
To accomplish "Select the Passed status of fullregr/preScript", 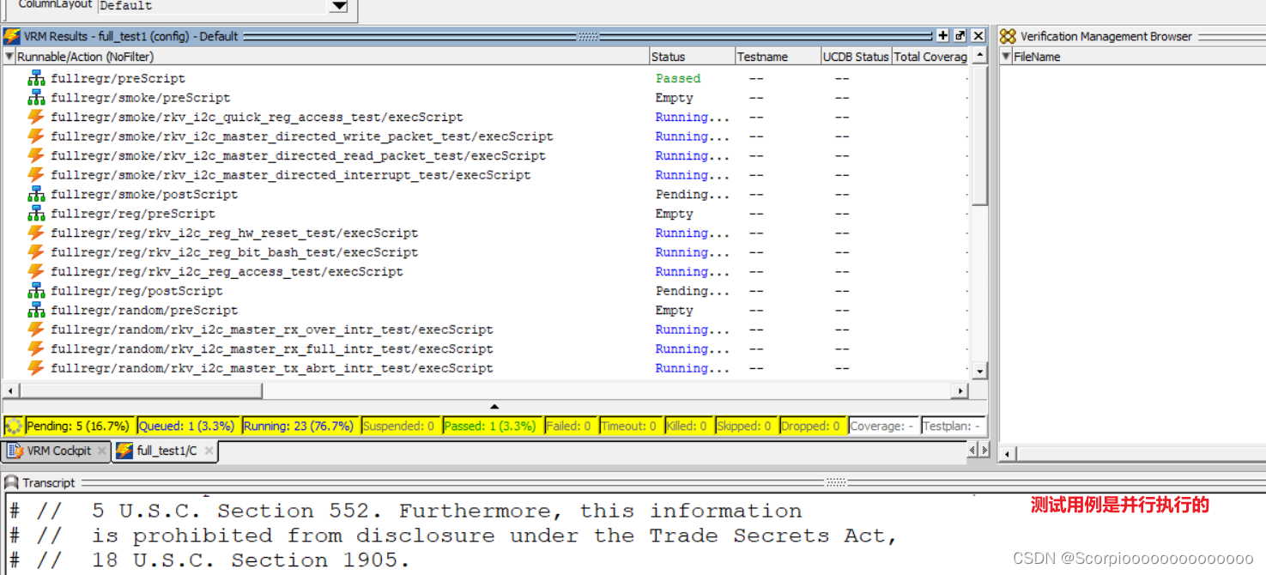I will click(x=678, y=78).
